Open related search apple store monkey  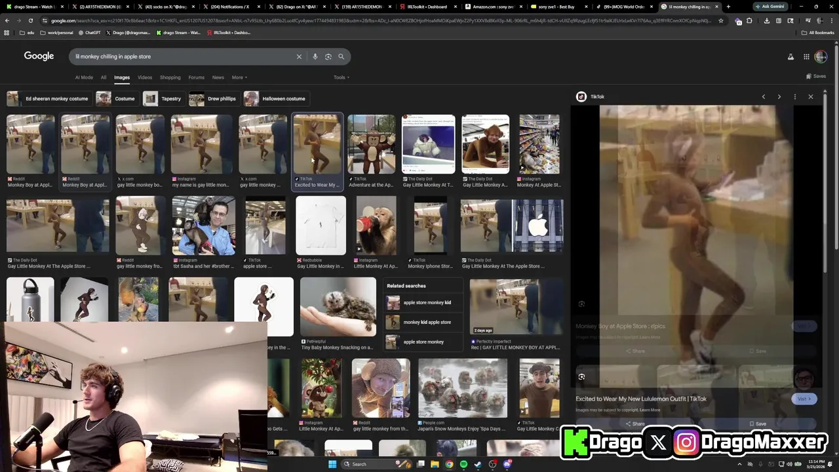pyautogui.click(x=424, y=342)
